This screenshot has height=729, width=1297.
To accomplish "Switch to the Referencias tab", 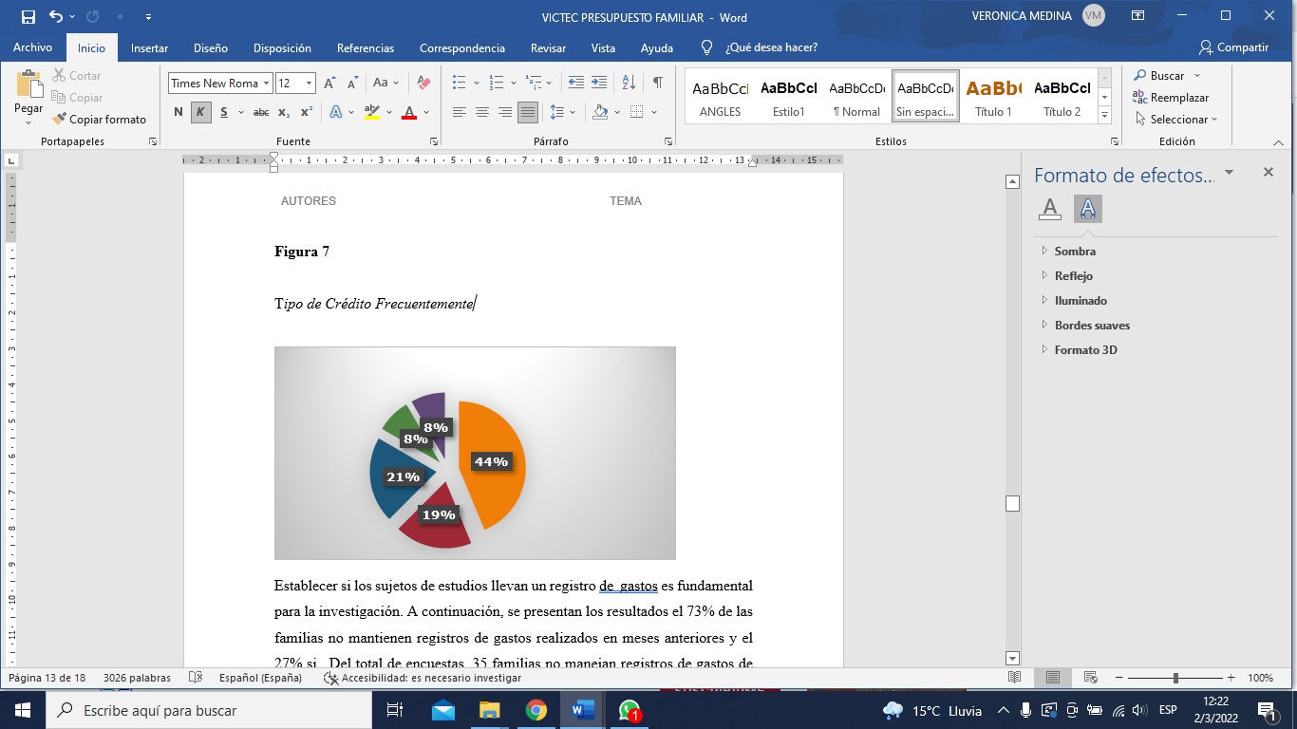I will pyautogui.click(x=366, y=47).
